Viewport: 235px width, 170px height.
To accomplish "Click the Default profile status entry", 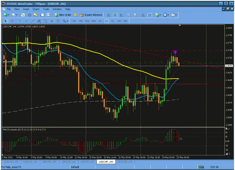I will point(75,167).
